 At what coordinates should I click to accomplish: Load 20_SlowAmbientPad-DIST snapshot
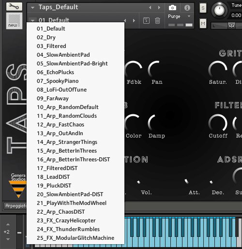[76, 194]
